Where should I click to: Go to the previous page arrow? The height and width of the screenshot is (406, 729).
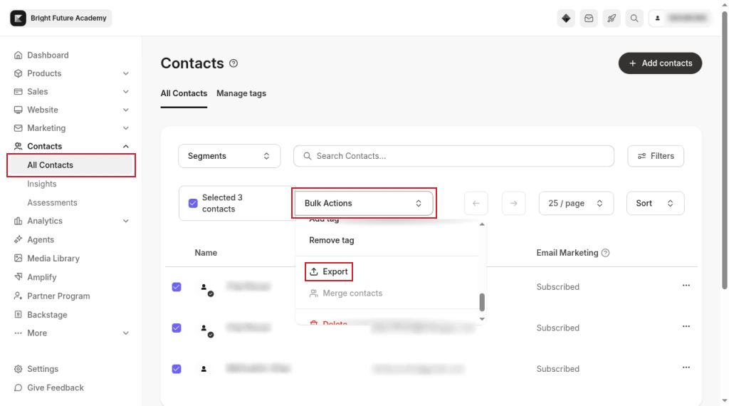476,203
